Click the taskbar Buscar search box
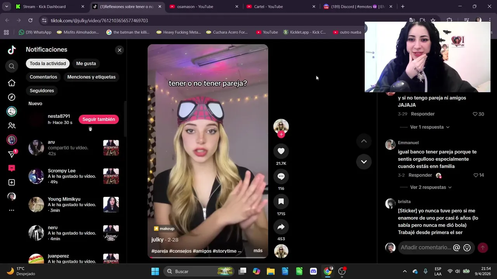The width and height of the screenshot is (497, 279). point(199,271)
